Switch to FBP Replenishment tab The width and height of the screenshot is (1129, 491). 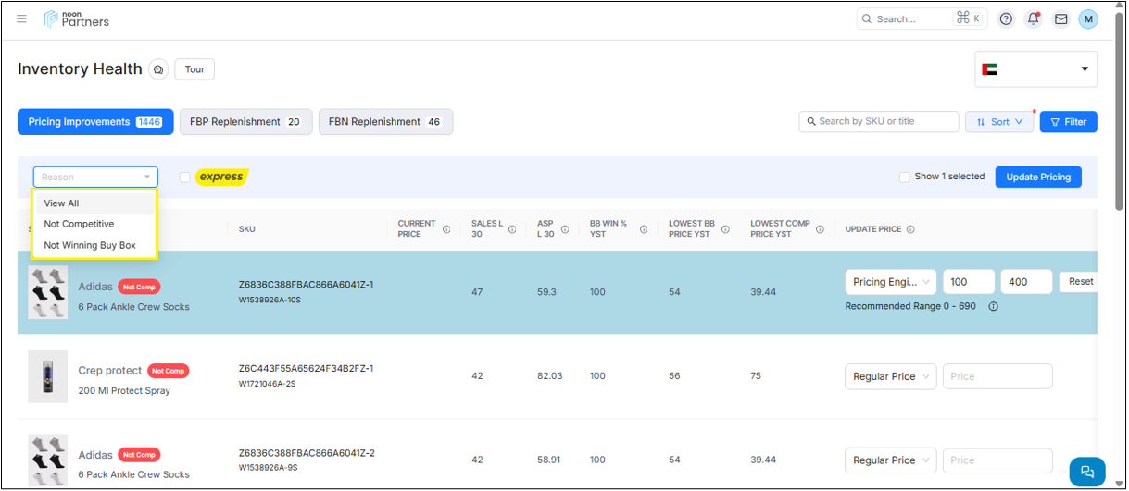coord(245,122)
